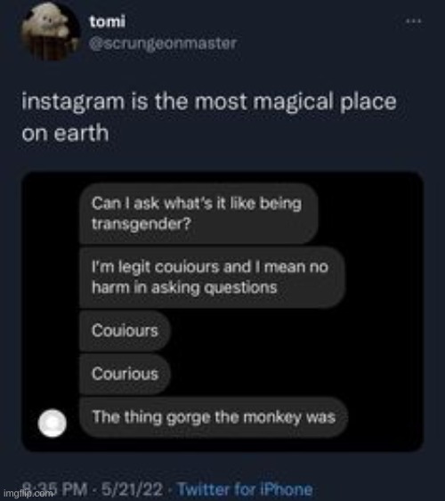Select the message asking about being transgender
The height and width of the screenshot is (501, 445).
point(198,214)
